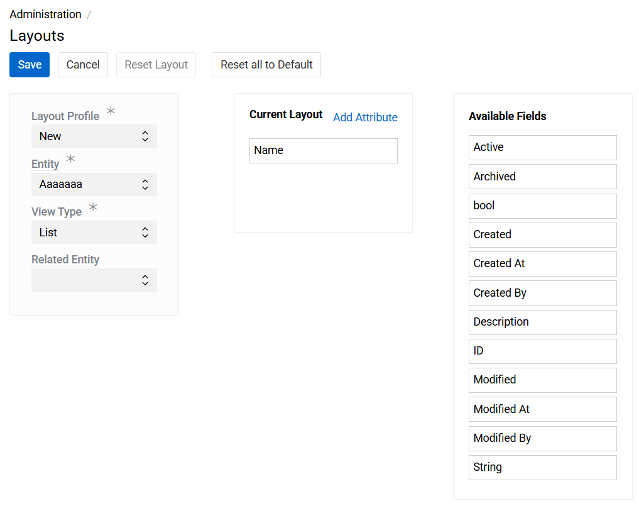
Task: Select the Active field
Action: 542,147
